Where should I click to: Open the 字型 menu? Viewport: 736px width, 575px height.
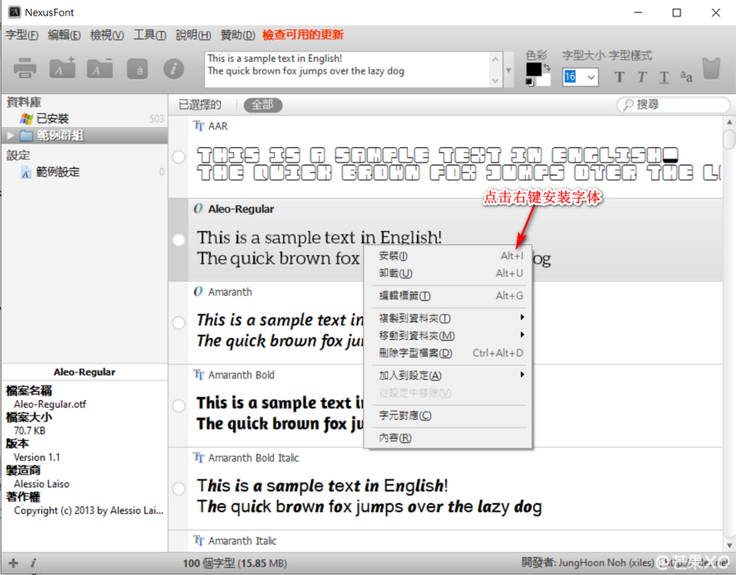click(x=22, y=35)
